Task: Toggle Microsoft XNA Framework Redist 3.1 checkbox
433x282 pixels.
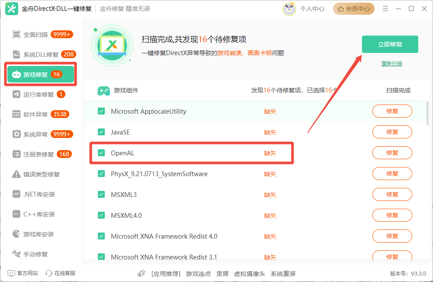Action: [101, 256]
